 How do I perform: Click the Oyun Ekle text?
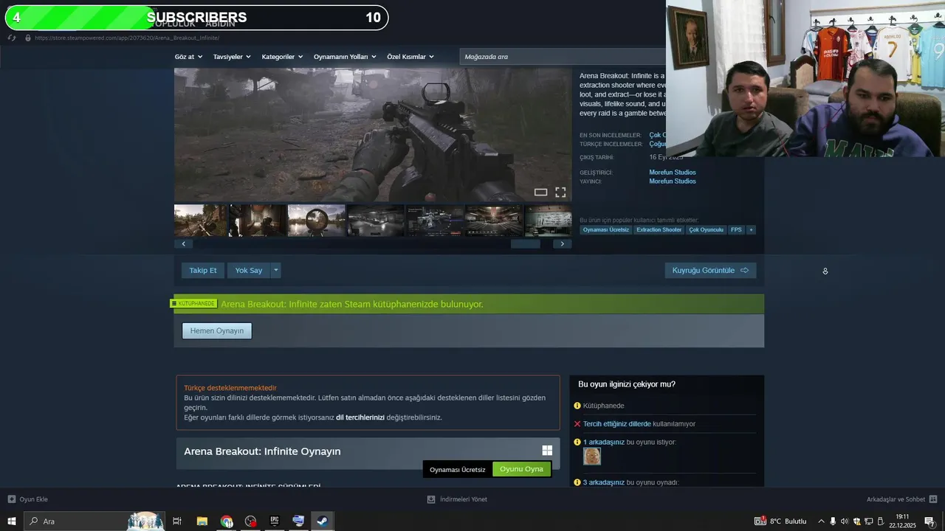click(x=34, y=499)
